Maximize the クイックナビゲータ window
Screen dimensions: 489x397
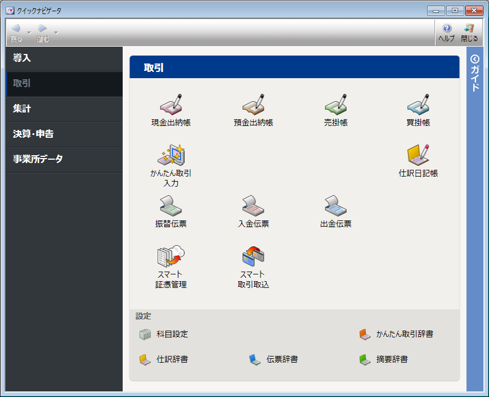pyautogui.click(x=455, y=11)
